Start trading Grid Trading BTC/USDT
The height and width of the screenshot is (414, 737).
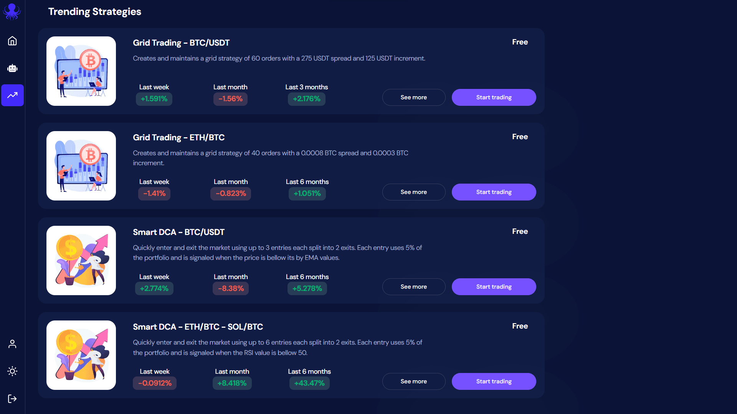click(494, 97)
